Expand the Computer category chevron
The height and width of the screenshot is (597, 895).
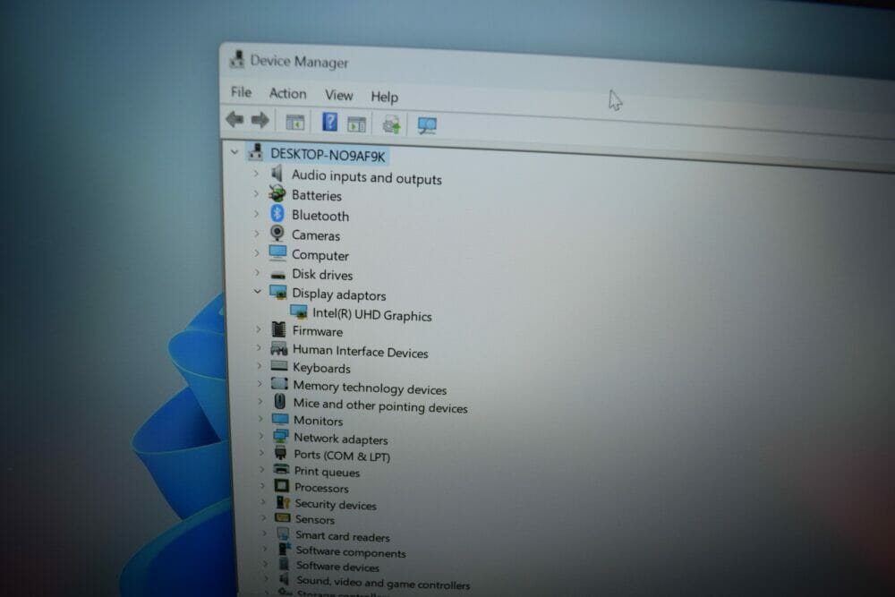(257, 252)
